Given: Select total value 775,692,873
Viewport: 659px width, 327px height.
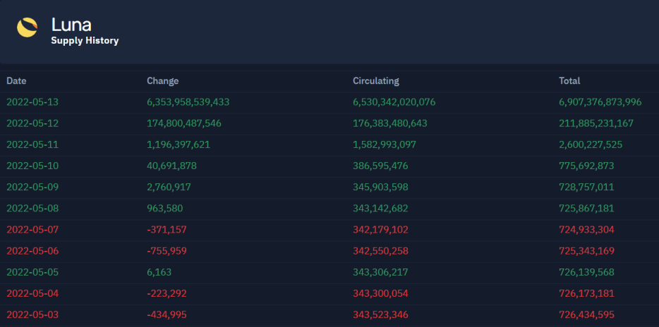Looking at the screenshot, I should point(586,166).
